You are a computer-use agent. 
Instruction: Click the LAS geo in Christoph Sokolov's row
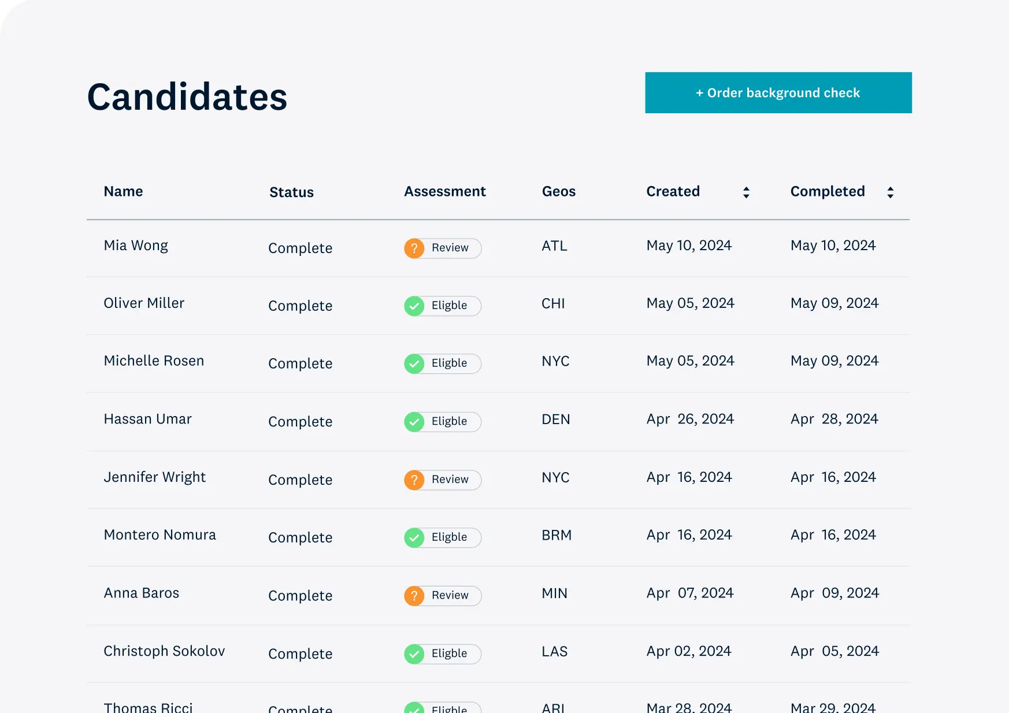554,652
